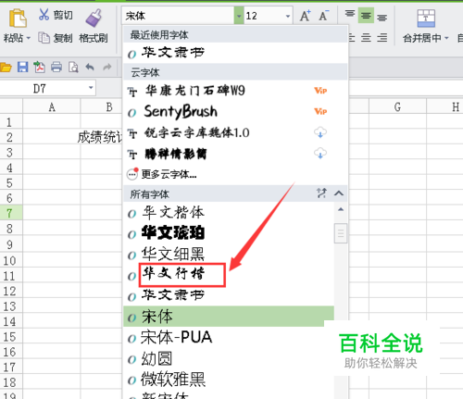Choose font 微软雅黑

point(229,380)
